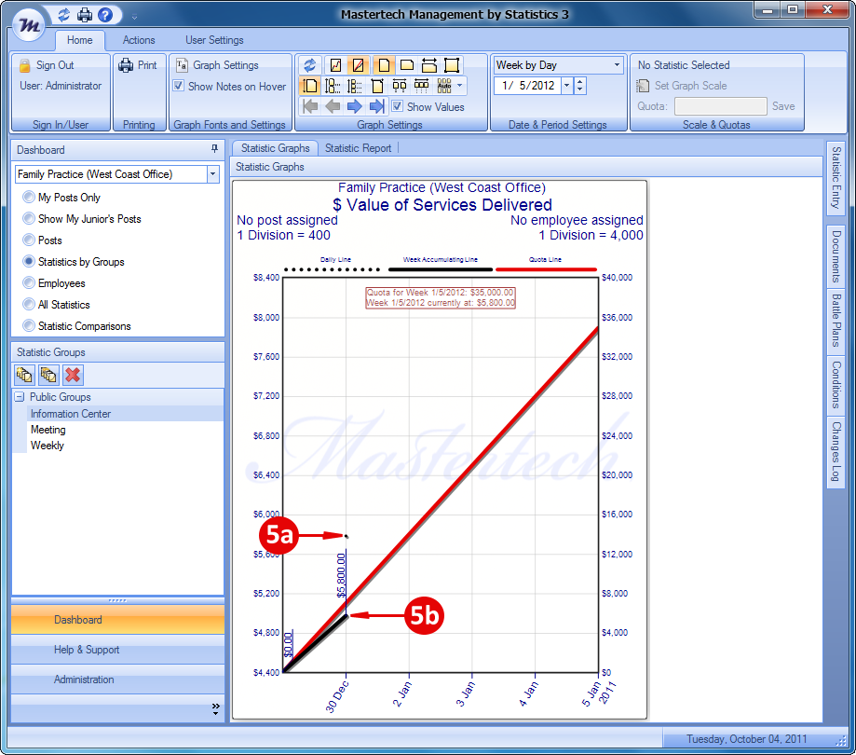Click the Set Graph Scale icon
856x755 pixels.
pos(643,86)
